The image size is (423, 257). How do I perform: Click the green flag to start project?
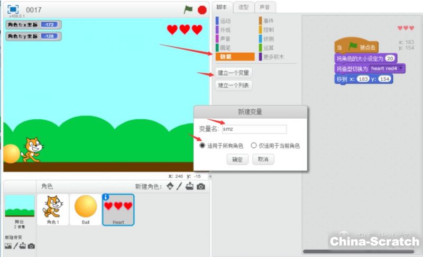(x=188, y=9)
